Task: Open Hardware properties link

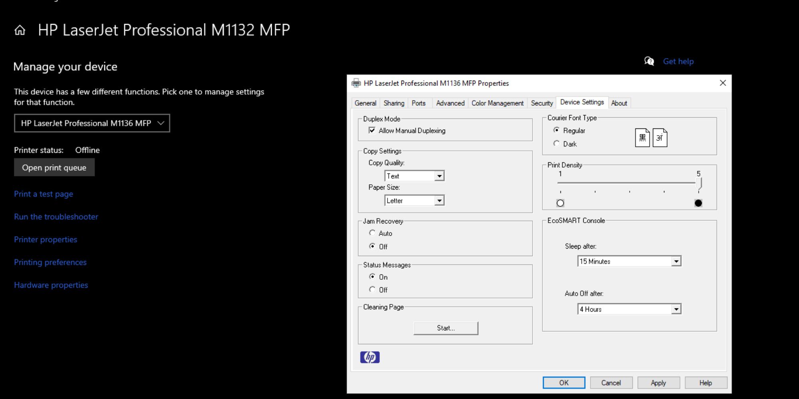Action: [51, 285]
